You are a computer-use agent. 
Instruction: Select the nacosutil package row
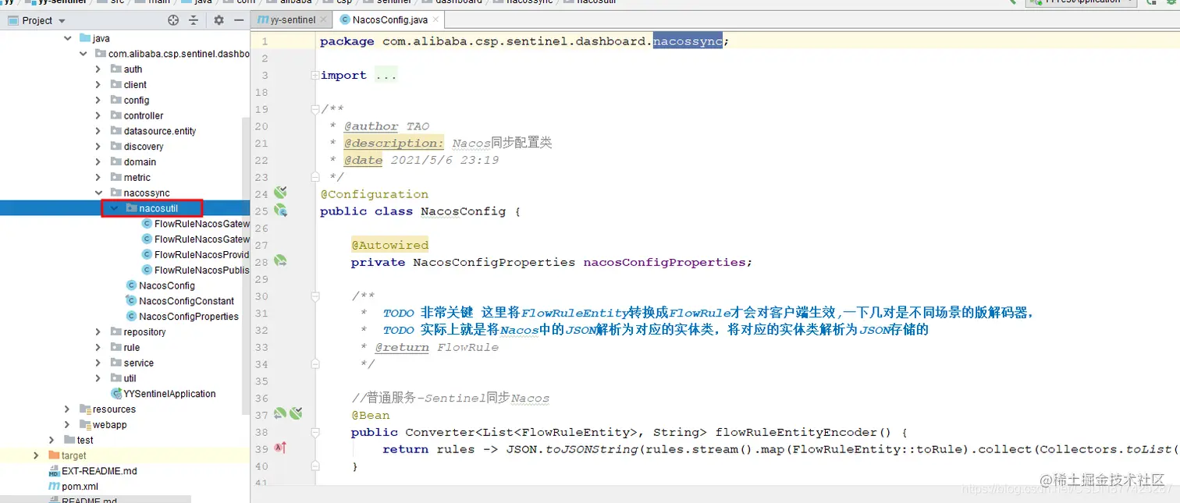click(x=125, y=208)
